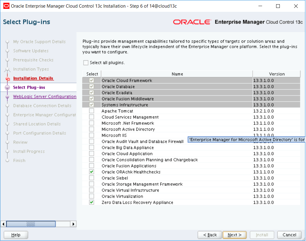Check the Oracle Cloud Application checkbox
Viewport: 306px width, 241px height.
[91, 153]
